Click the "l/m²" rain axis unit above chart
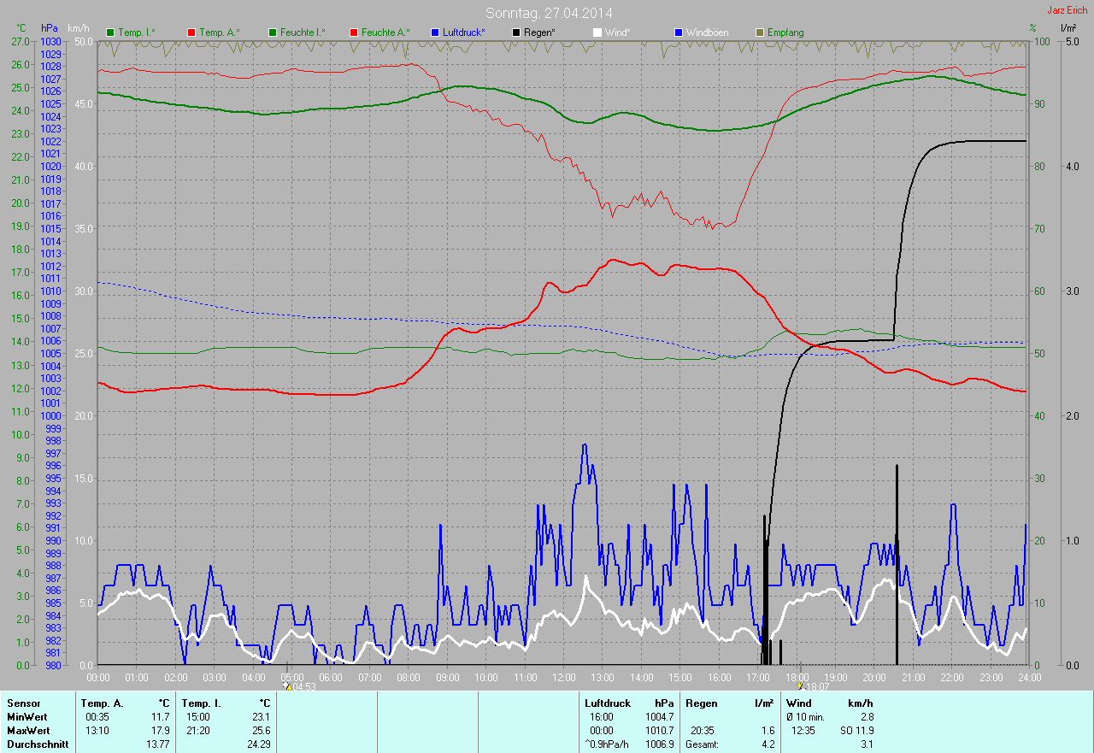Viewport: 1094px width, 753px height. point(1068,28)
